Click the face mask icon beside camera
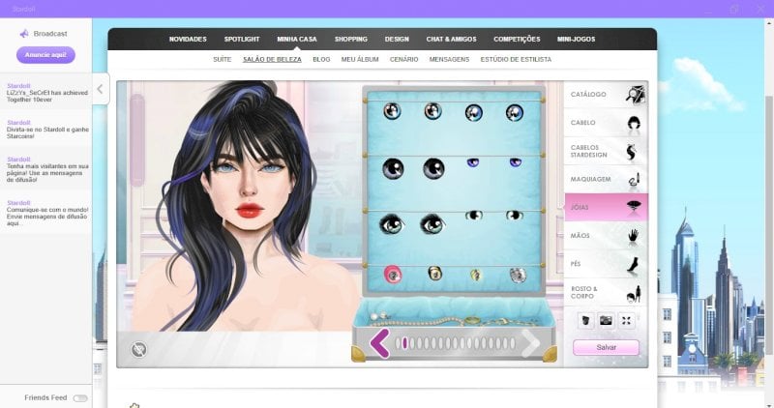Image resolution: width=774 pixels, height=408 pixels. [585, 321]
